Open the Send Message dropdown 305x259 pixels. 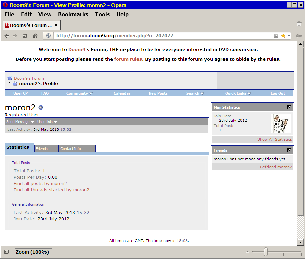[x=20, y=122]
